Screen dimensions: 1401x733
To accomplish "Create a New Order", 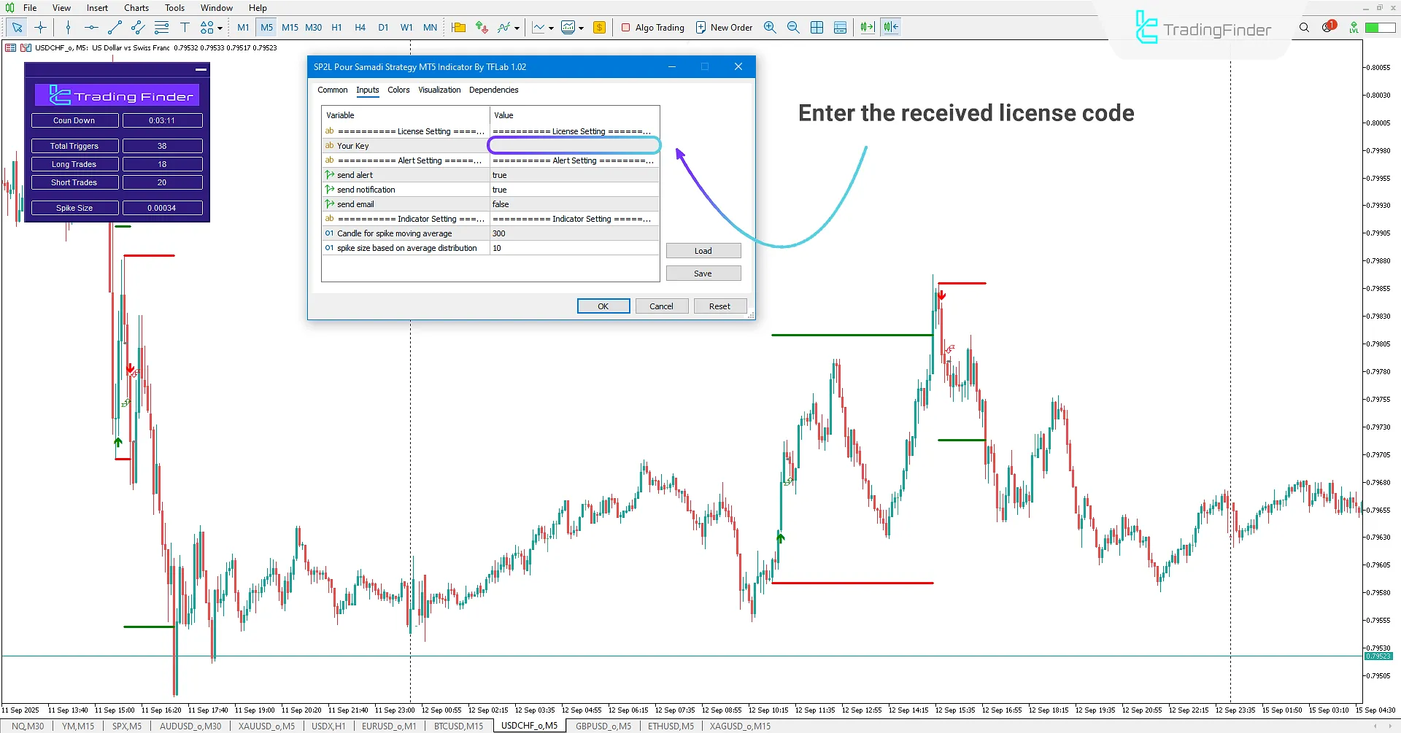I will (724, 27).
